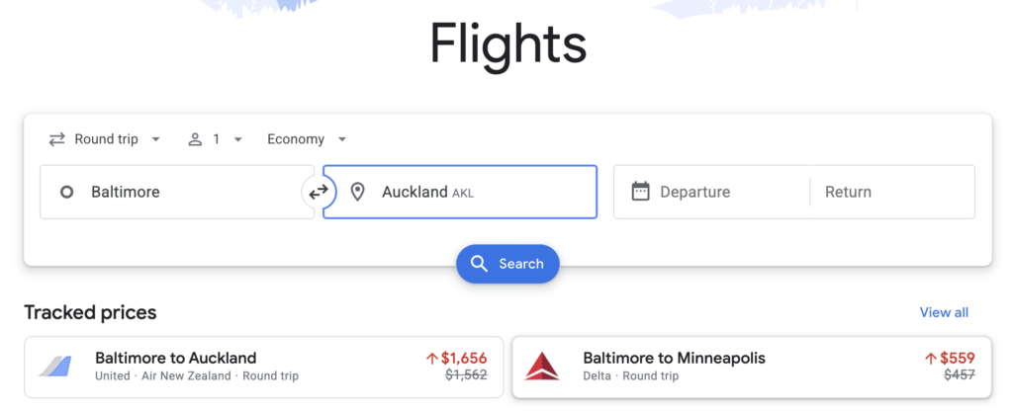Click the Departure date field
This screenshot has height=412, width=1013.
711,192
